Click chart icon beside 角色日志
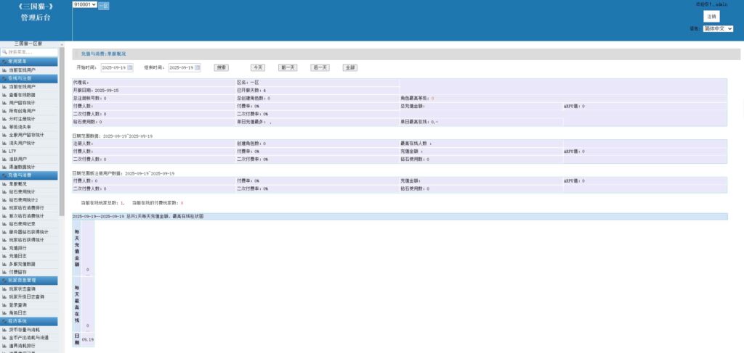 click(x=4, y=312)
